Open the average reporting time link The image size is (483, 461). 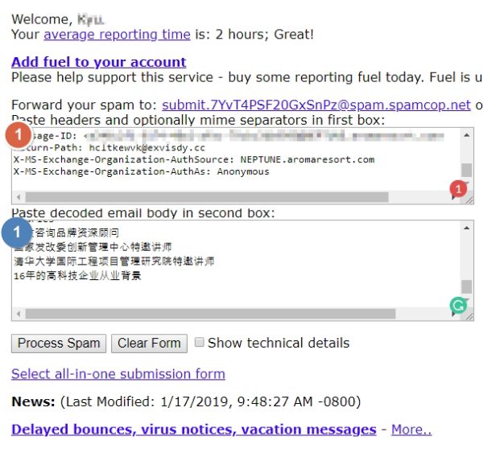click(x=117, y=35)
